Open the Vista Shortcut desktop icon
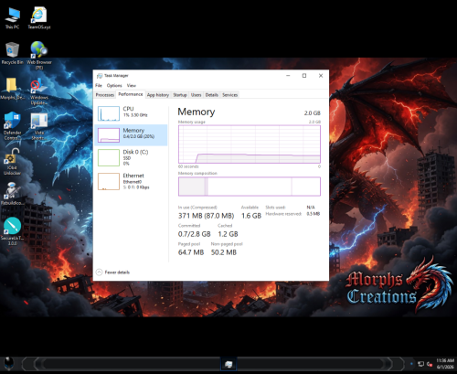 coord(39,126)
